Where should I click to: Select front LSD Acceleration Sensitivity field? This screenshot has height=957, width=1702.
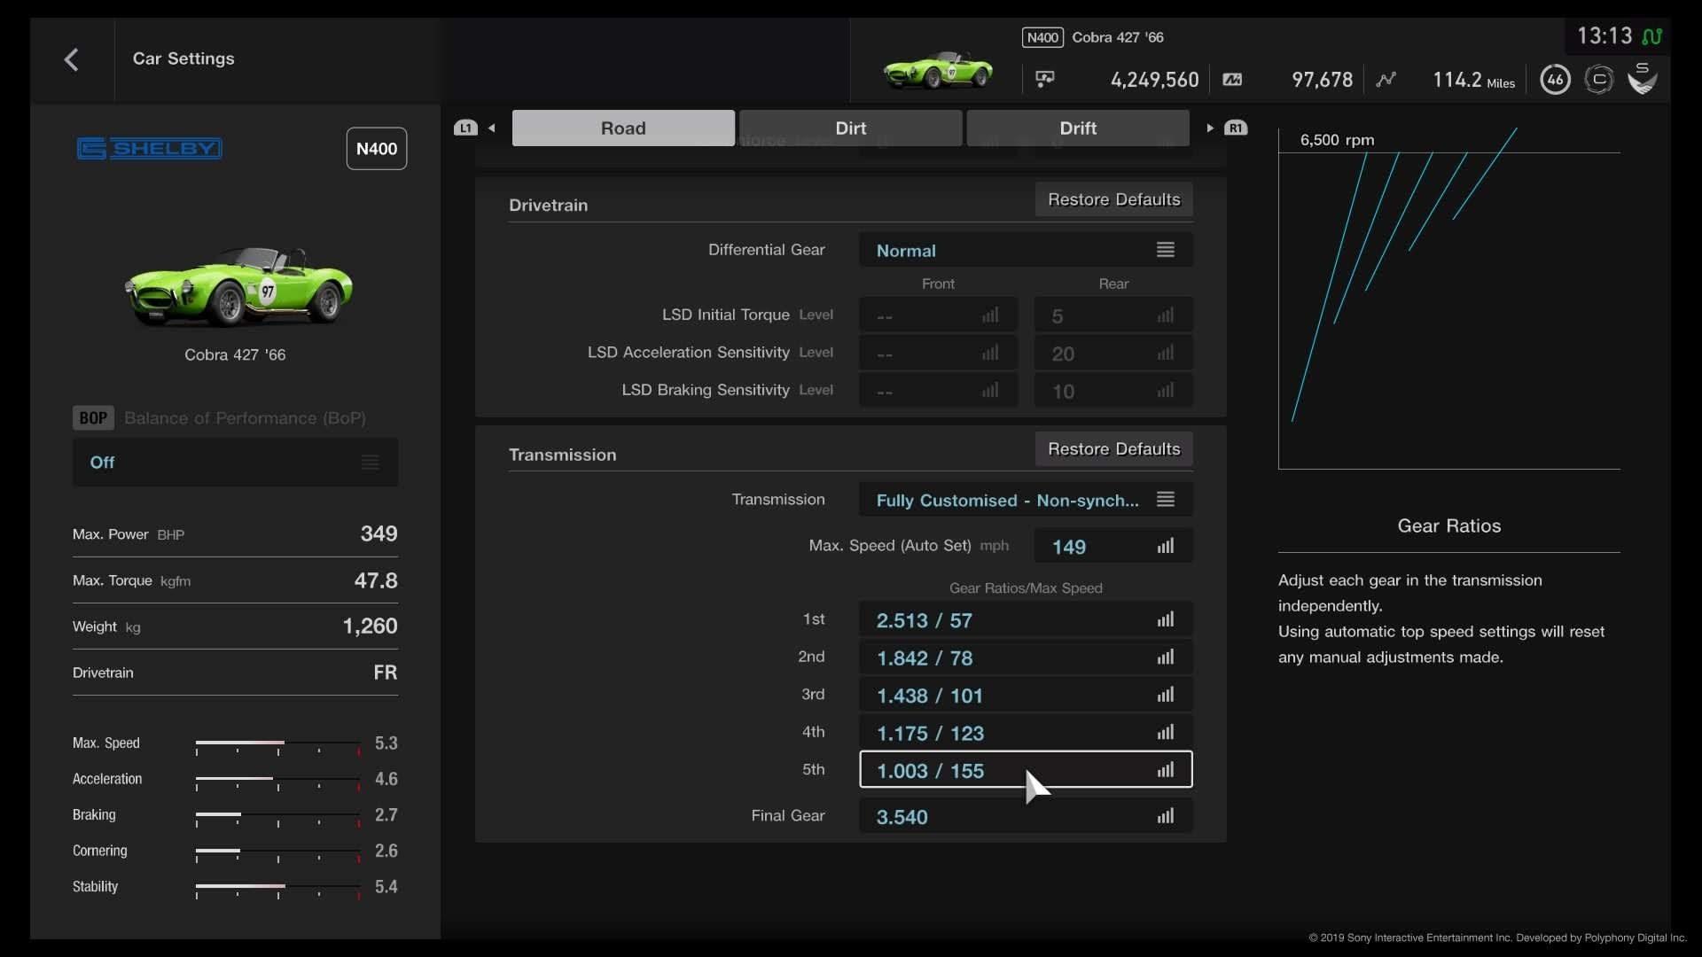pyautogui.click(x=938, y=353)
